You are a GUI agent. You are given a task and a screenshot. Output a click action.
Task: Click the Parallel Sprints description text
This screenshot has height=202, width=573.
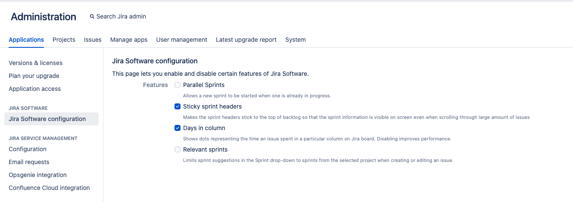257,96
